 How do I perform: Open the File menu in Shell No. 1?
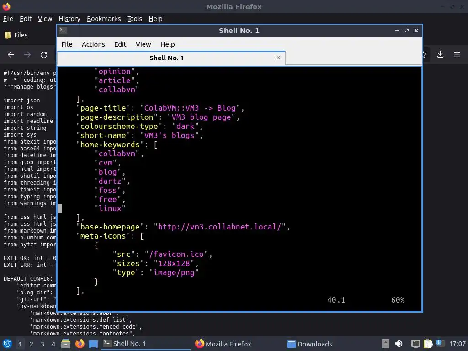tap(67, 44)
